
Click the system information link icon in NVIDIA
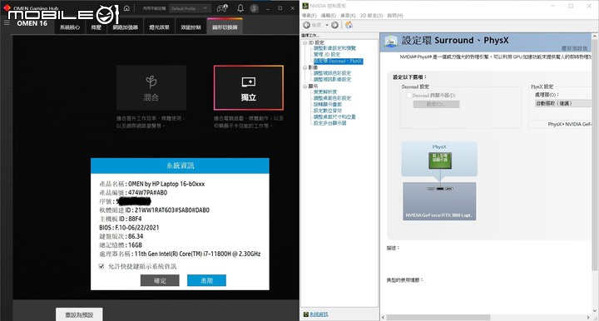click(x=305, y=314)
